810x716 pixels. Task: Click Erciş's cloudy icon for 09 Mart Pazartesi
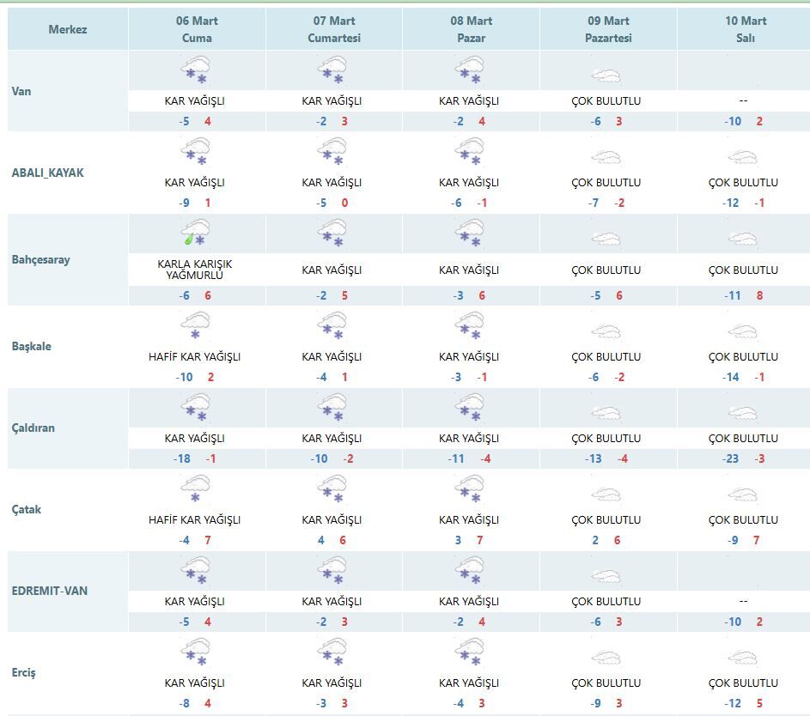606,658
